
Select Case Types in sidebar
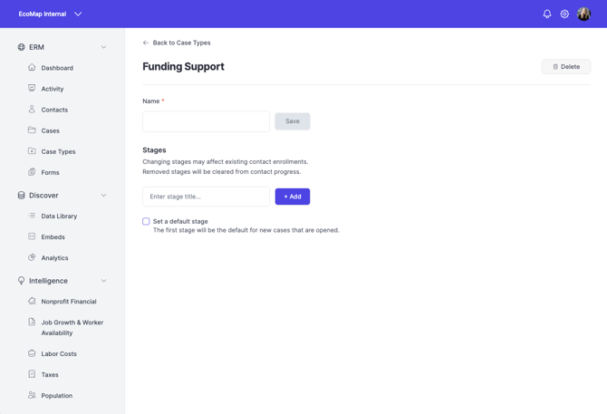click(59, 151)
